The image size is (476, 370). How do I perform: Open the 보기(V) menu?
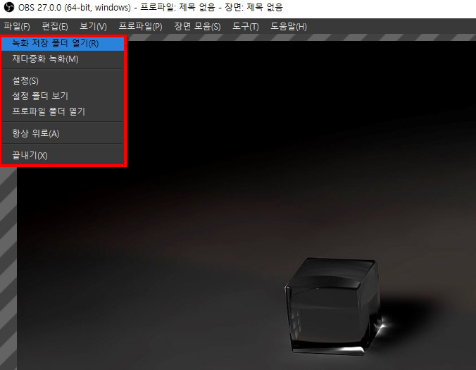point(93,27)
